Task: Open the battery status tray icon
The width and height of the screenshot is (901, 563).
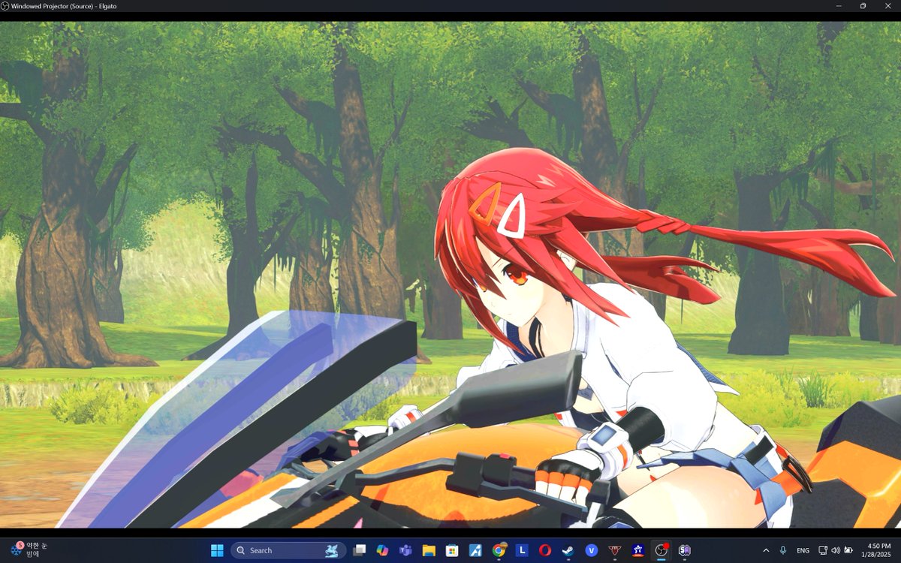Action: coord(849,550)
